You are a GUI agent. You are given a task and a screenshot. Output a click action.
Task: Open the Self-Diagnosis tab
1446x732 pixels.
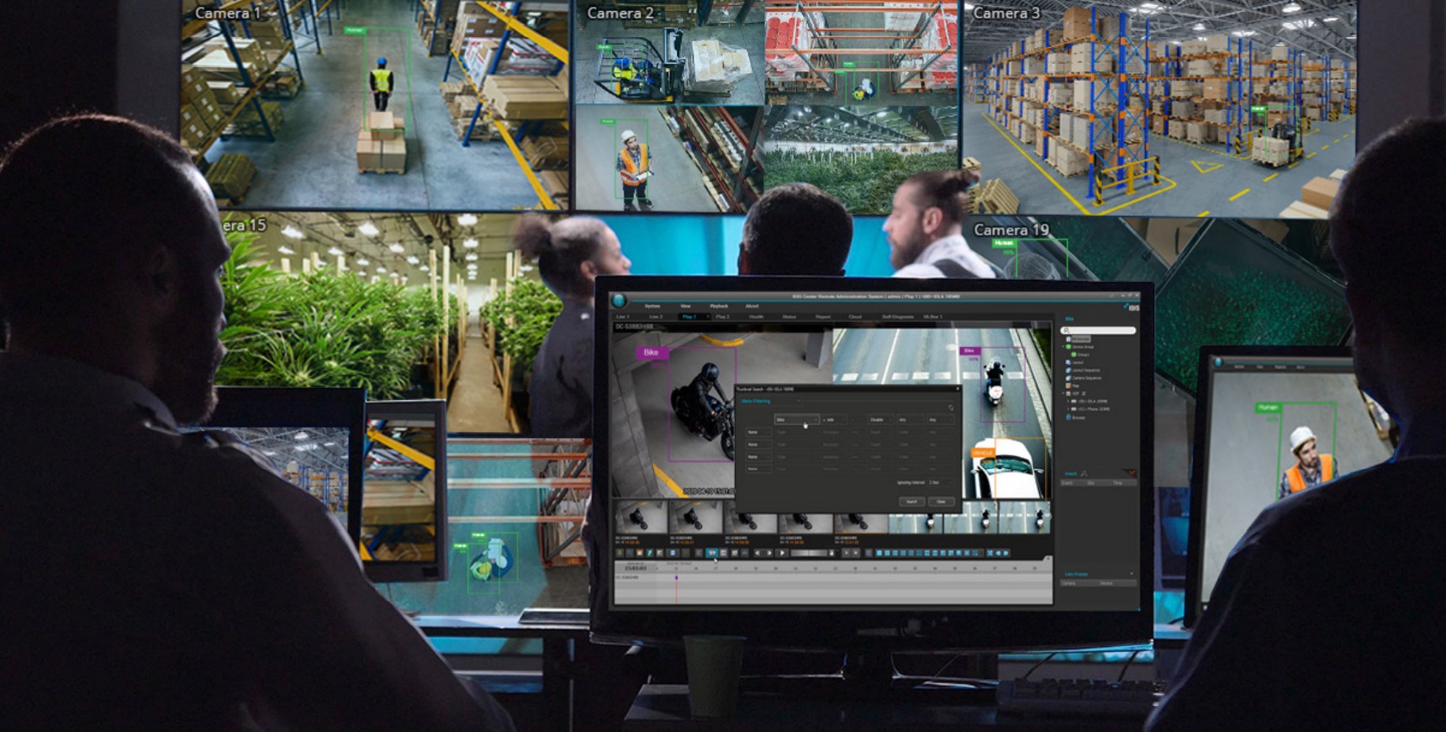898,317
